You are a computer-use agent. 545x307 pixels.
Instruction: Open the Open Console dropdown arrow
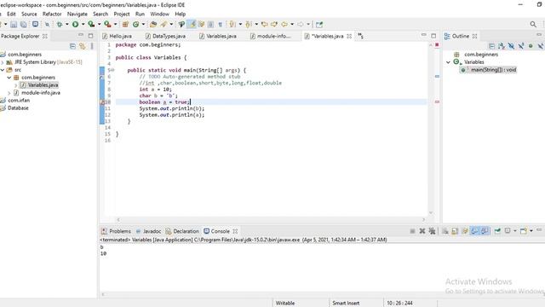(x=531, y=231)
